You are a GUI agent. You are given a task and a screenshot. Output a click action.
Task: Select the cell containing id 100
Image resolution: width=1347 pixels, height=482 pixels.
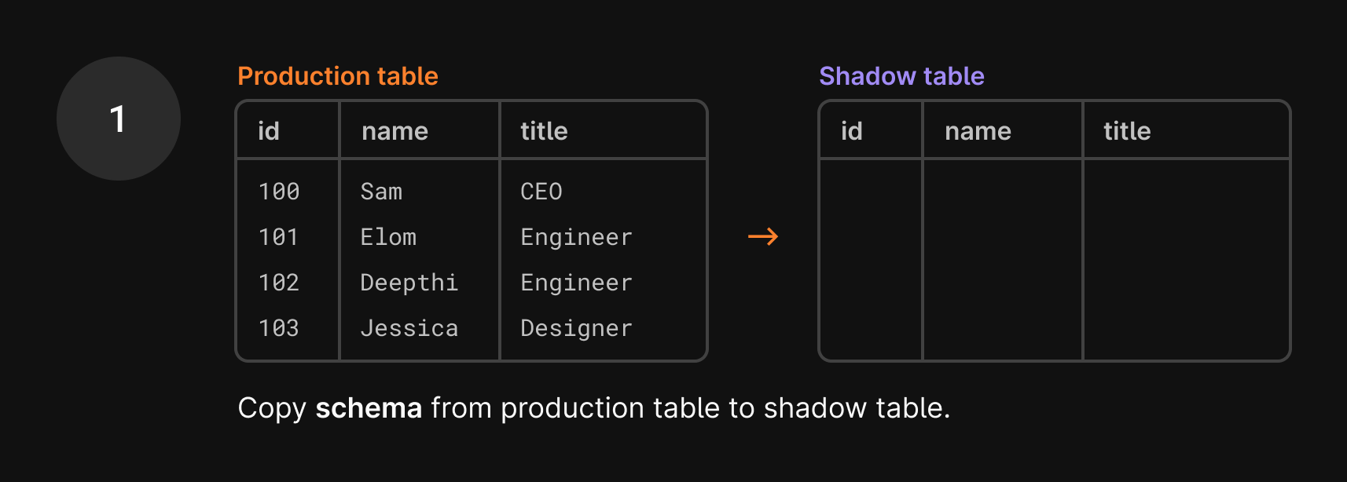pyautogui.click(x=279, y=192)
